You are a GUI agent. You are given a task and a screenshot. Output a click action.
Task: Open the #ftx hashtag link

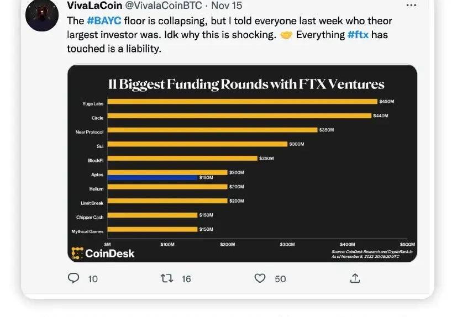coord(358,35)
